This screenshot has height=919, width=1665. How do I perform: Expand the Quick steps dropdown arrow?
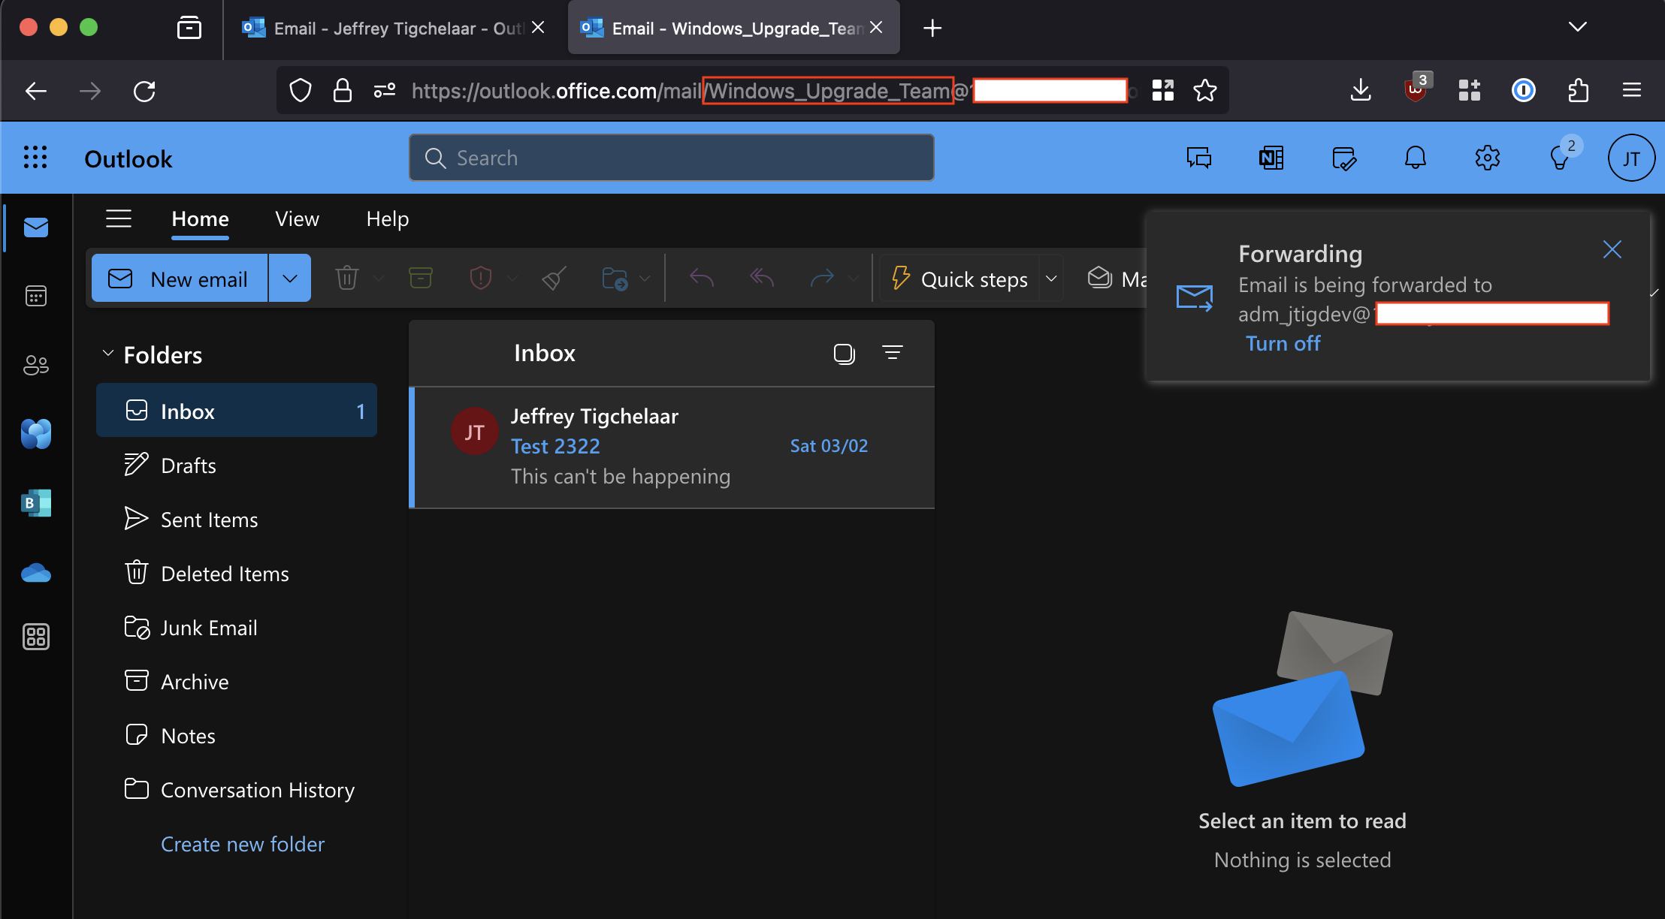pos(1051,279)
